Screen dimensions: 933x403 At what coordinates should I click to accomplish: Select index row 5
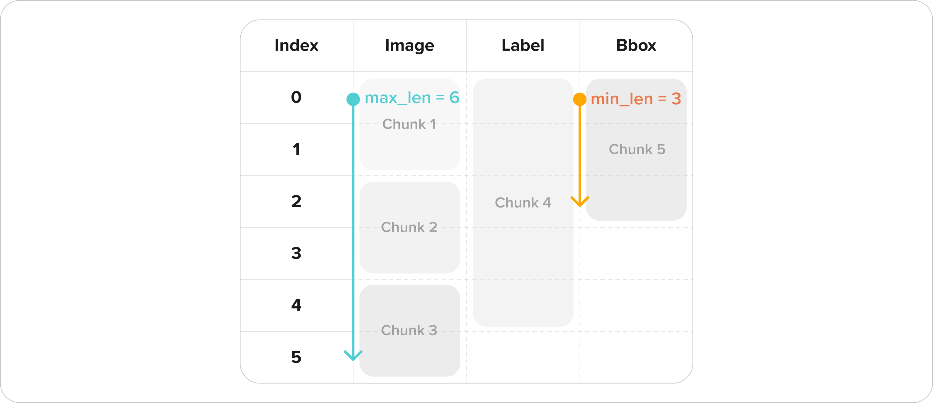[296, 357]
